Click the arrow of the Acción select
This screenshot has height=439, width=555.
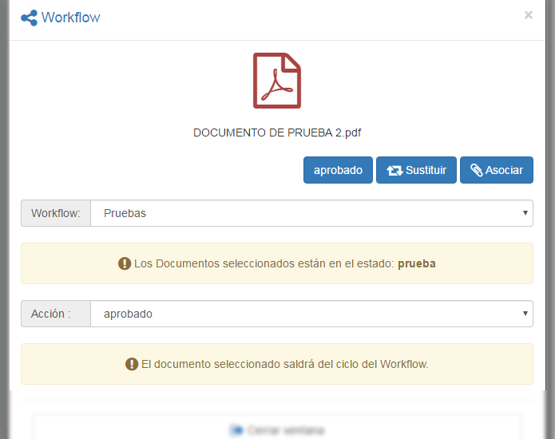coord(525,314)
